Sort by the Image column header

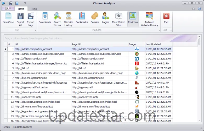[x=137, y=44]
